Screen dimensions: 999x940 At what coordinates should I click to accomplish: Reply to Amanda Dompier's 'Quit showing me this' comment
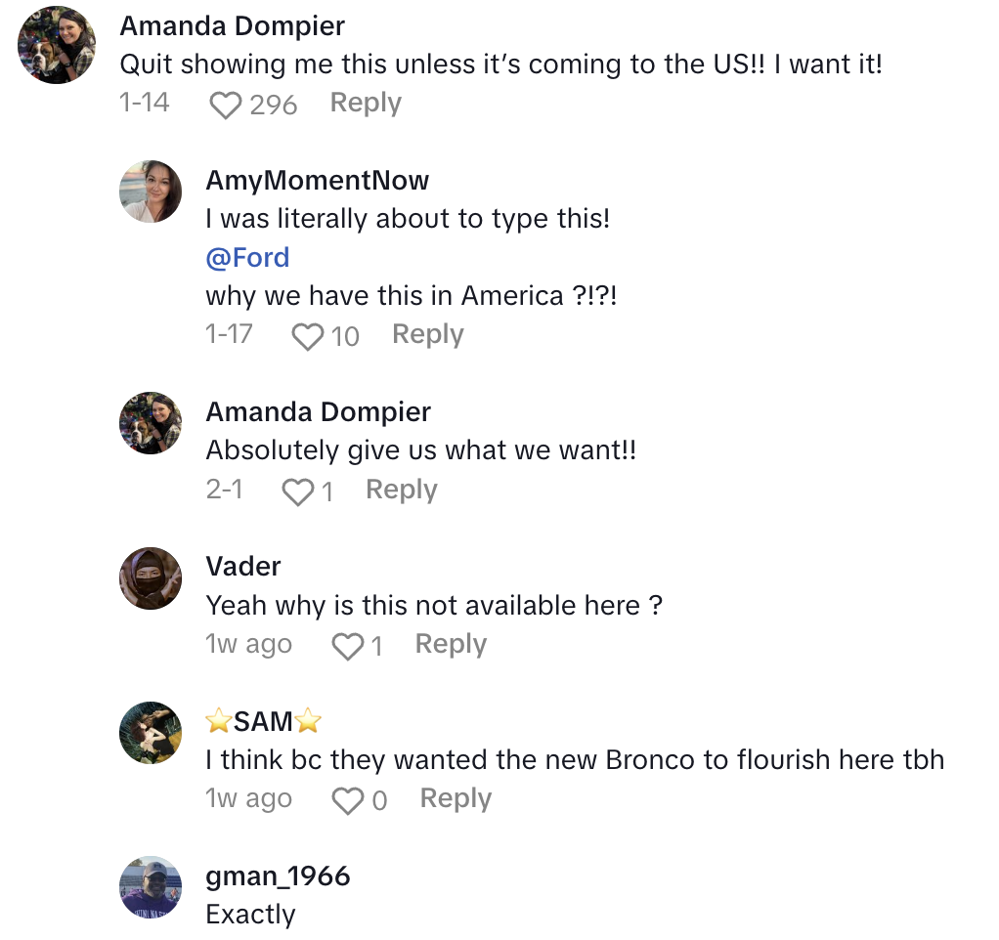coord(366,103)
